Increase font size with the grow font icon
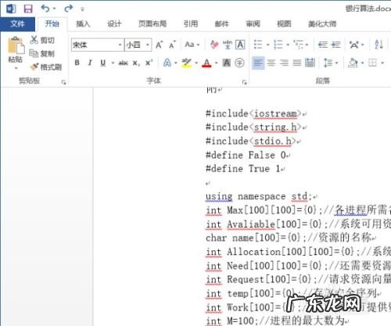 pos(159,45)
